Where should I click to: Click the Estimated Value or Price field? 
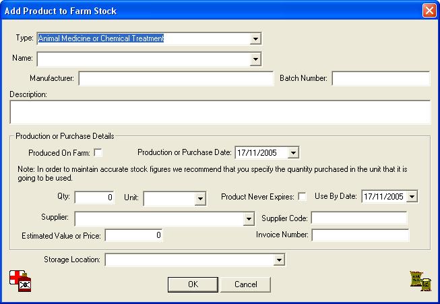[x=133, y=235]
